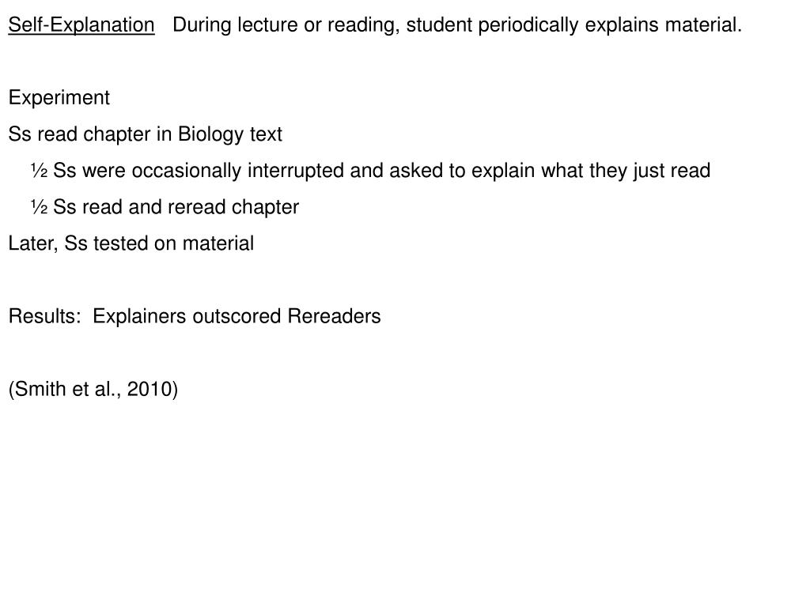
Task: Click the 'Results:' label
Action: click(x=45, y=316)
